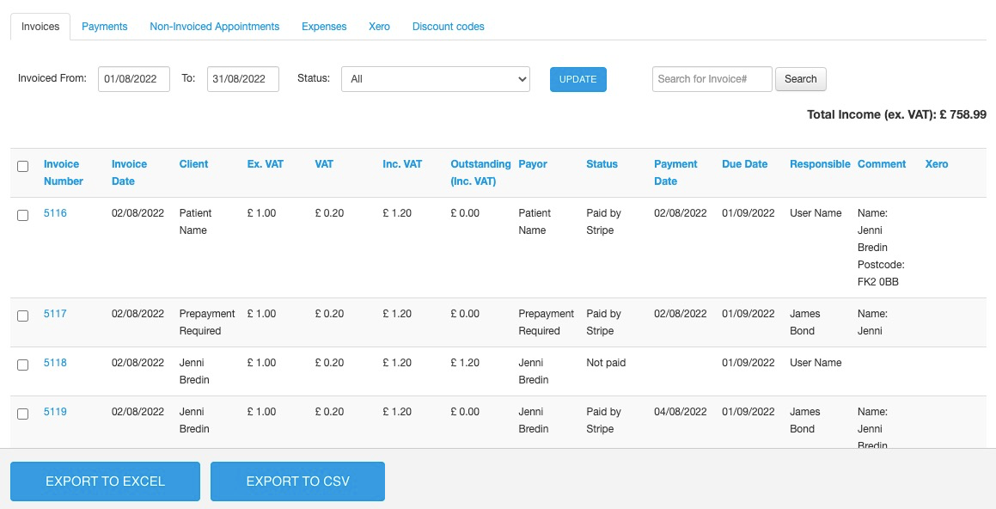Click Total Income (ex. VAT) £ 758.99 text

pyautogui.click(x=896, y=115)
